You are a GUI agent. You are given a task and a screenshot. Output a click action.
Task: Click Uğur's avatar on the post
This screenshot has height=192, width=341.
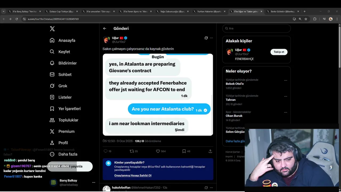pos(107,40)
